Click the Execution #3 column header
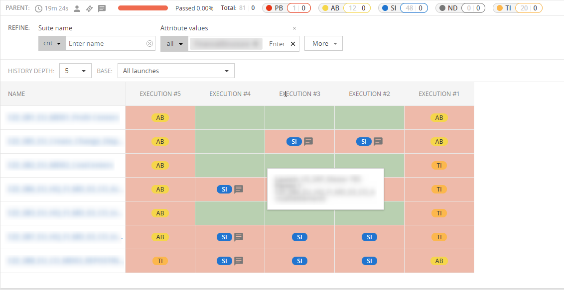The image size is (564, 290). (299, 94)
